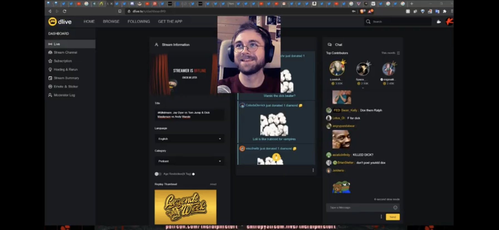
Task: Click the Legends Week replay thumbnail
Action: click(x=185, y=207)
